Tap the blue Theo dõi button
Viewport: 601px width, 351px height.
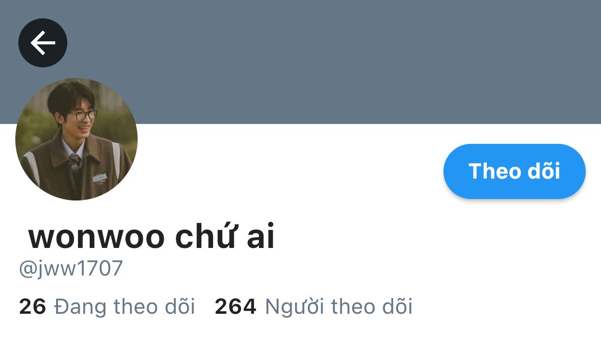pos(514,171)
